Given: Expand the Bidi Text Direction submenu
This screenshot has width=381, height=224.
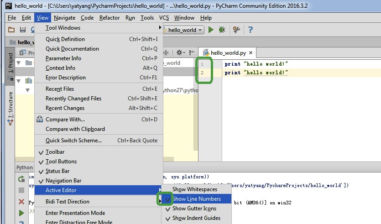Looking at the screenshot, I should click(99, 202).
